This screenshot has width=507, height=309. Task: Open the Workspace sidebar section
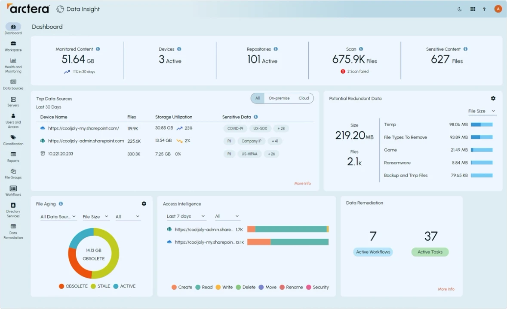pos(13,46)
